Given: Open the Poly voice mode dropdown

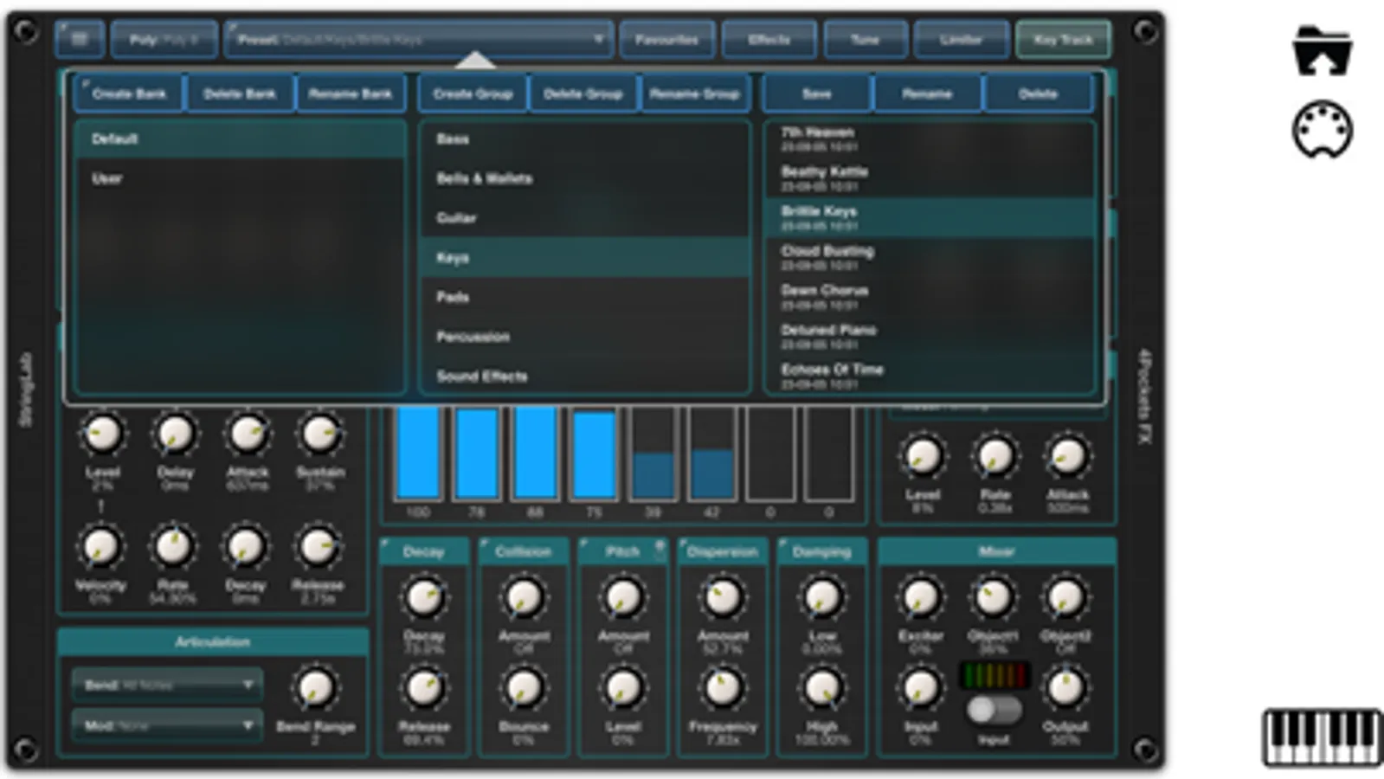Looking at the screenshot, I should pyautogui.click(x=164, y=39).
